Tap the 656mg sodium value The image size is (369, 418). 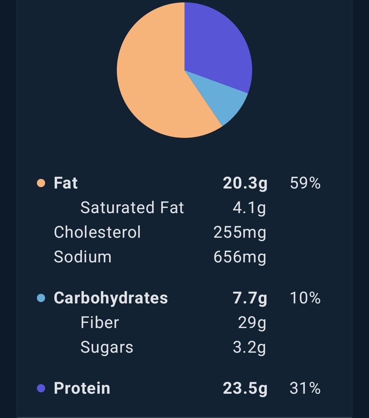240,257
